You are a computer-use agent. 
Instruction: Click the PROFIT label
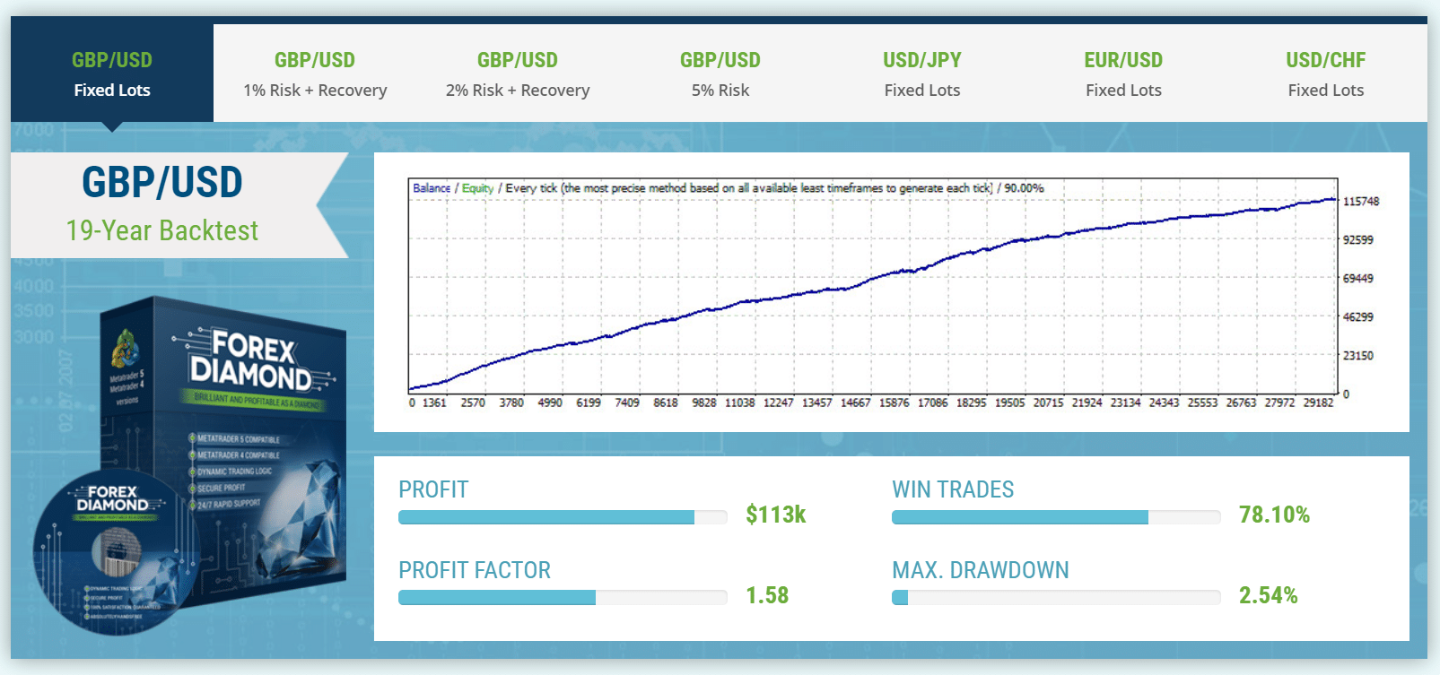pyautogui.click(x=433, y=489)
